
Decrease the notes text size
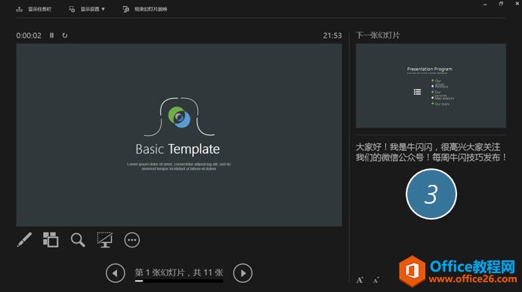[x=376, y=280]
